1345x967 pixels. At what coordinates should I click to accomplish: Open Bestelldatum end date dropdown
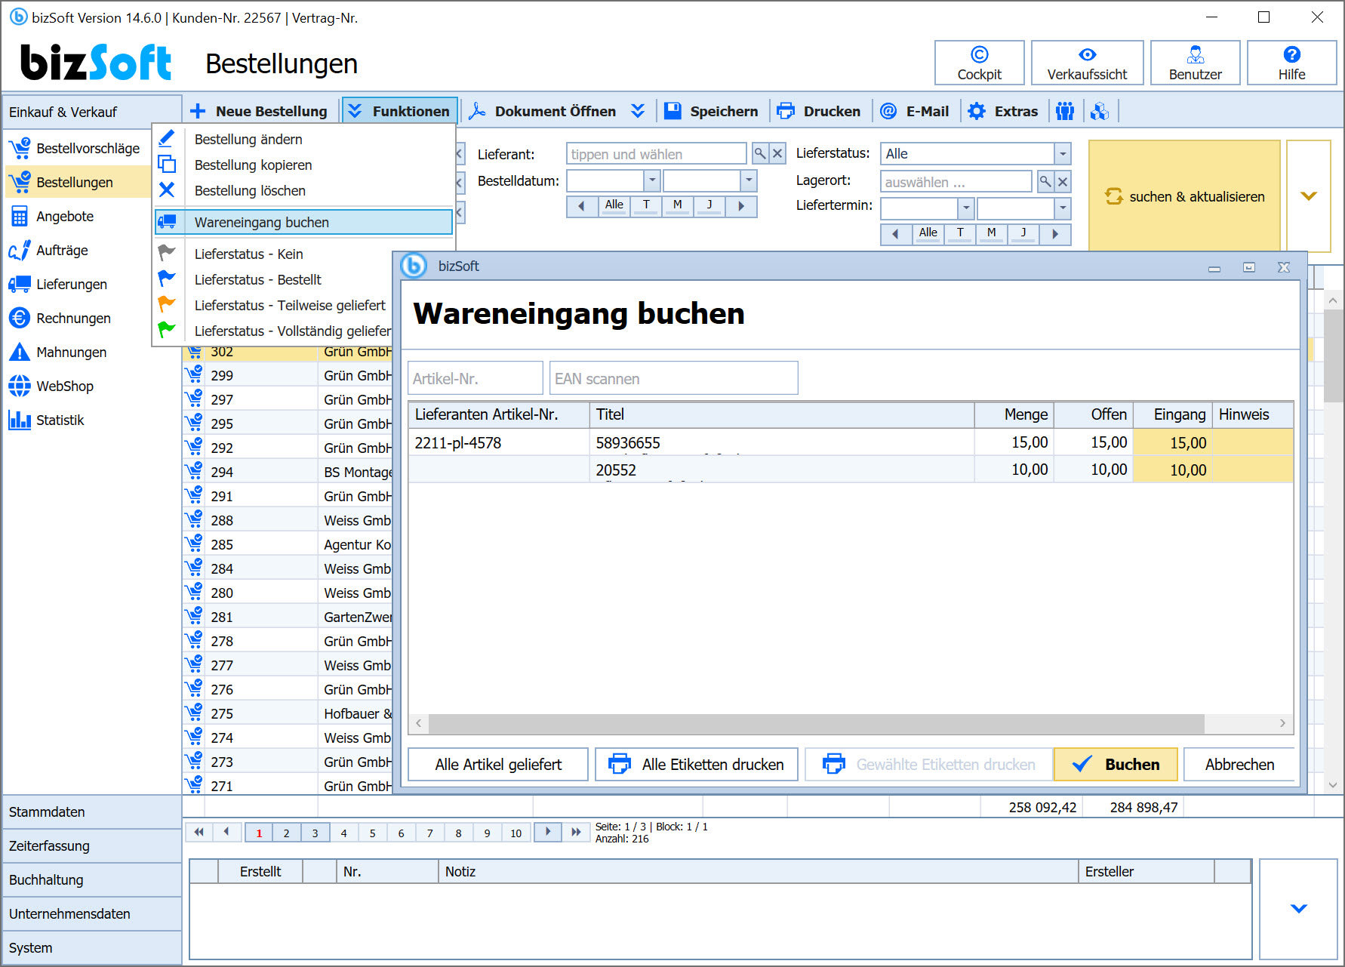(748, 180)
